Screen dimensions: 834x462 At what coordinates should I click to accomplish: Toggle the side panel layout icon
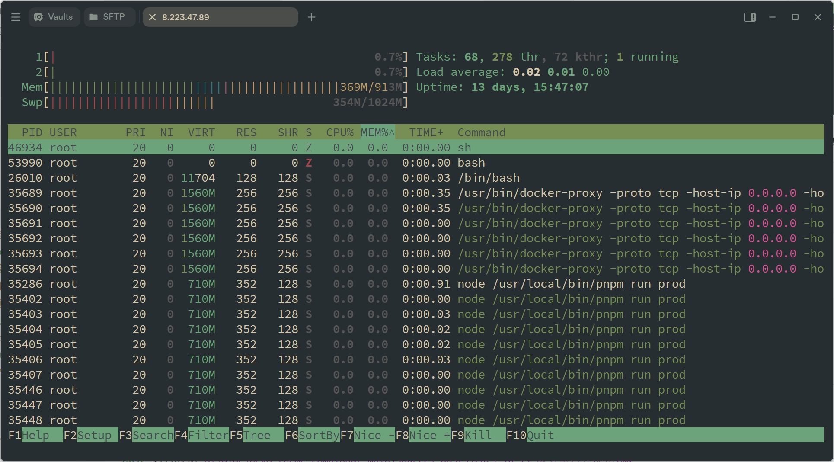pyautogui.click(x=750, y=17)
